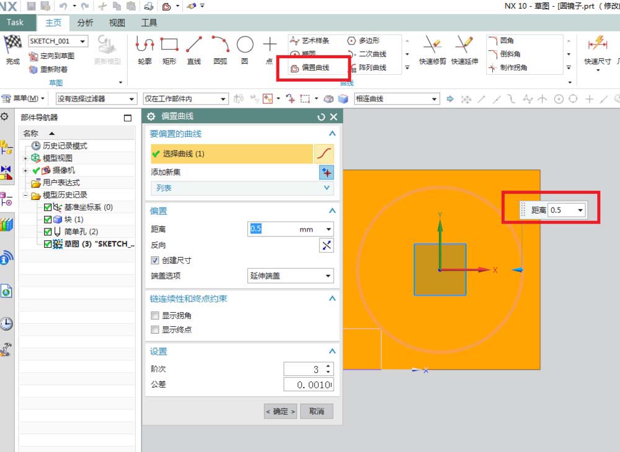Click the Finish sketch checkered flag icon
The image size is (620, 452).
click(12, 45)
